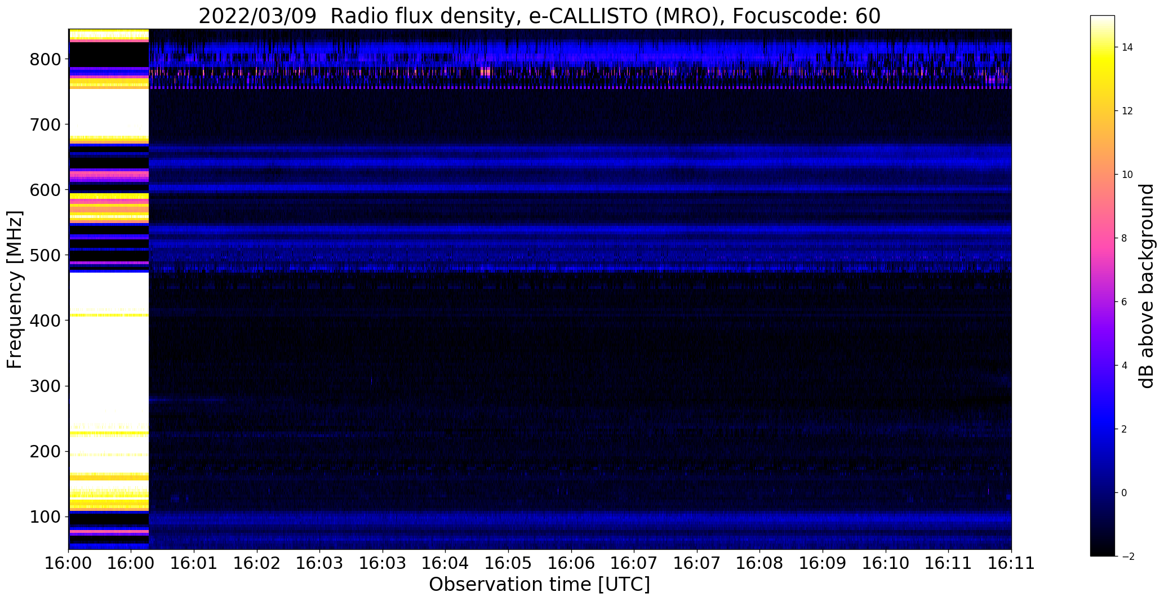
Task: Select the 16:01 time tick label
Action: point(194,564)
